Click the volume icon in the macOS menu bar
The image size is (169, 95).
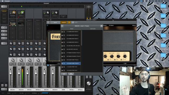click(x=154, y=1)
